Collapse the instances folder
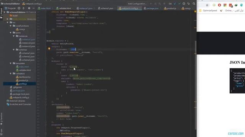Screen dimensions: 245x137 pos(14,36)
